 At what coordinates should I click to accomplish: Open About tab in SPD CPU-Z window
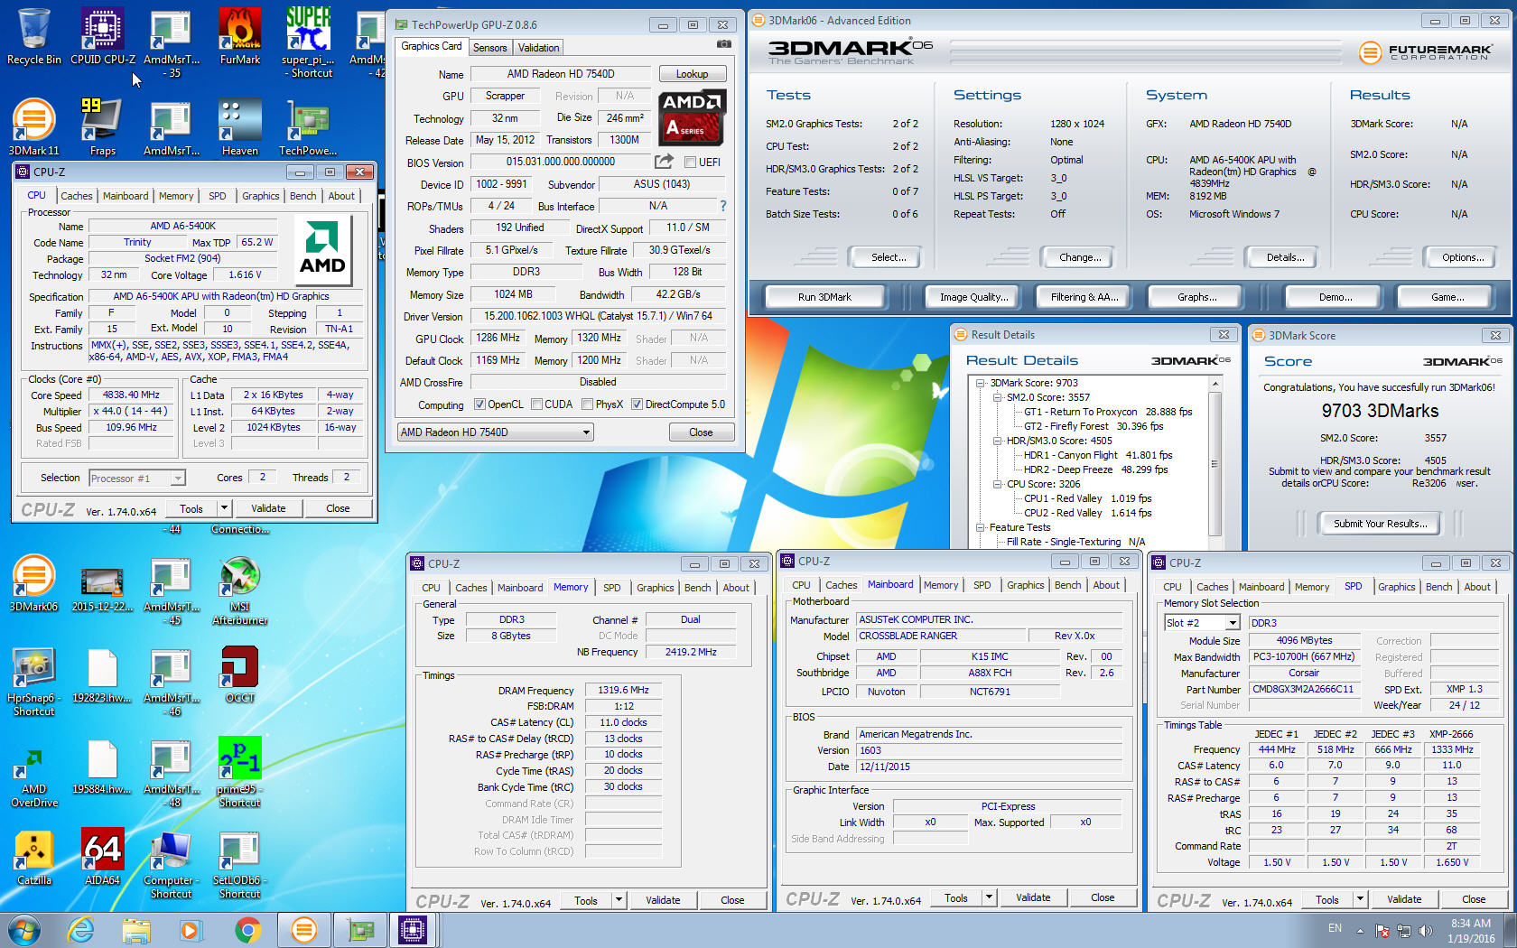(1477, 587)
